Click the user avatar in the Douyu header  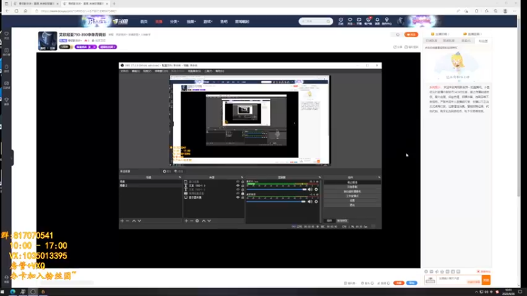pos(401,21)
